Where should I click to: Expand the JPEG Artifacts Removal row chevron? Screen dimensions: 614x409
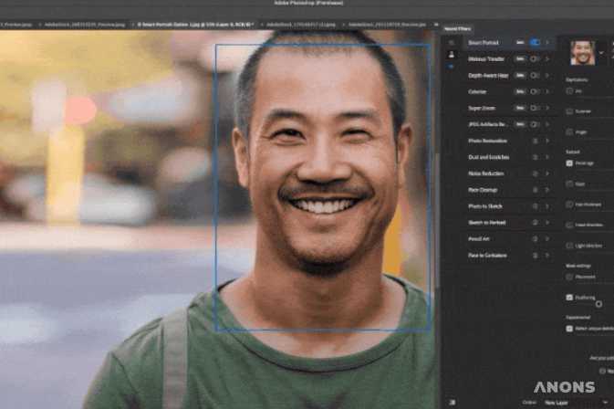click(x=547, y=124)
